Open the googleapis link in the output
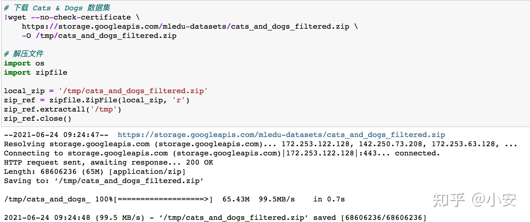The width and height of the screenshot is (530, 222). click(x=281, y=135)
